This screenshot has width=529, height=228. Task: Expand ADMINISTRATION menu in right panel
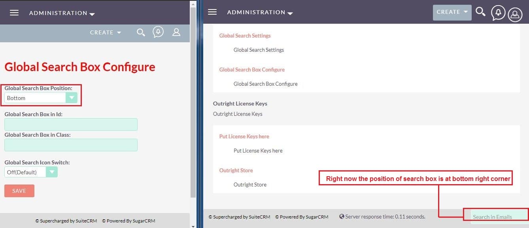click(260, 12)
